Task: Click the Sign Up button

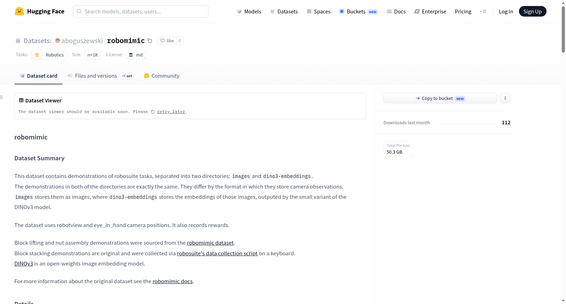Action: coord(532,11)
